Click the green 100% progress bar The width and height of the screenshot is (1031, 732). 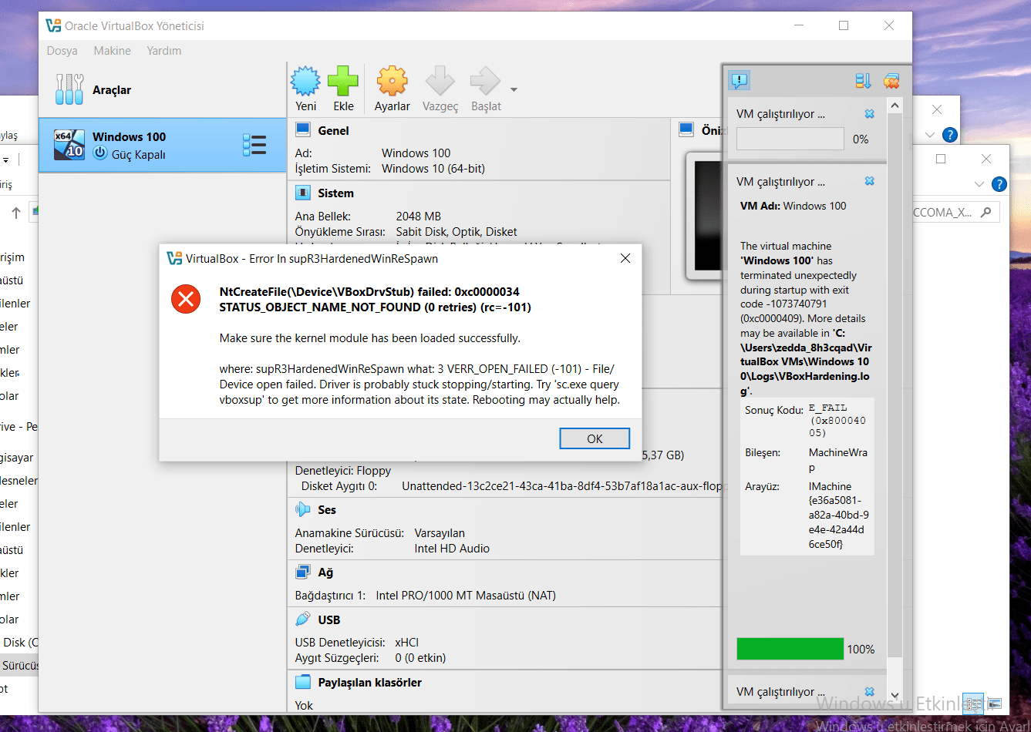click(x=790, y=649)
